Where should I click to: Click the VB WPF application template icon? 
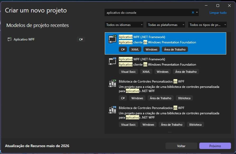click(112, 61)
